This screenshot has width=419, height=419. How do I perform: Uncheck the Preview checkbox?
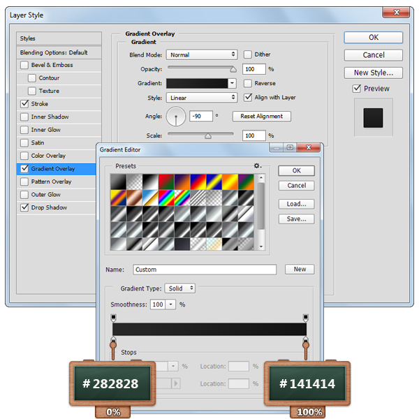pos(357,89)
